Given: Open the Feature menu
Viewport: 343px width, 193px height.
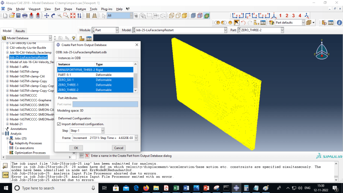Looking at the screenshot, I should click(81, 9).
